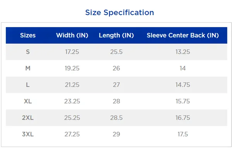Select the XL size row label
Viewport: 232px width, 148px height.
click(x=28, y=101)
